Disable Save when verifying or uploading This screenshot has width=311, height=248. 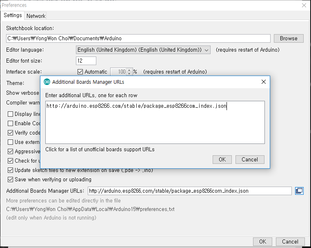(x=11, y=179)
